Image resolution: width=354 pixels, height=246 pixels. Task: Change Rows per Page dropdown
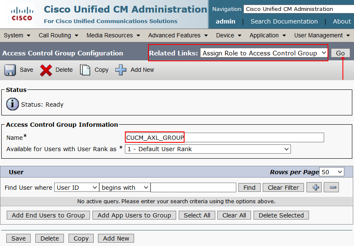pos(331,172)
